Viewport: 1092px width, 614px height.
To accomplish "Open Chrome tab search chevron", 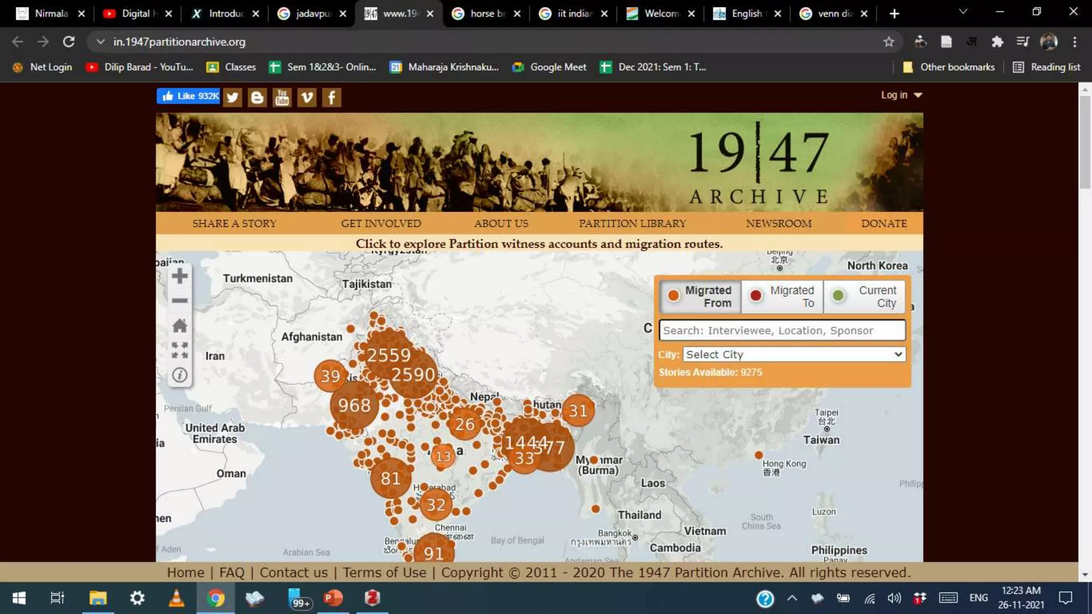I will [x=963, y=12].
